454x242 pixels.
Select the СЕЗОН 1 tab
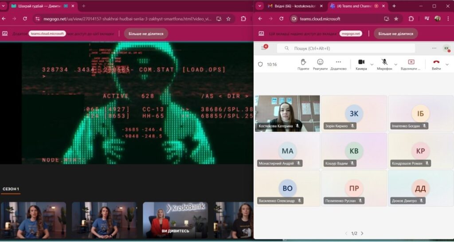(11, 189)
